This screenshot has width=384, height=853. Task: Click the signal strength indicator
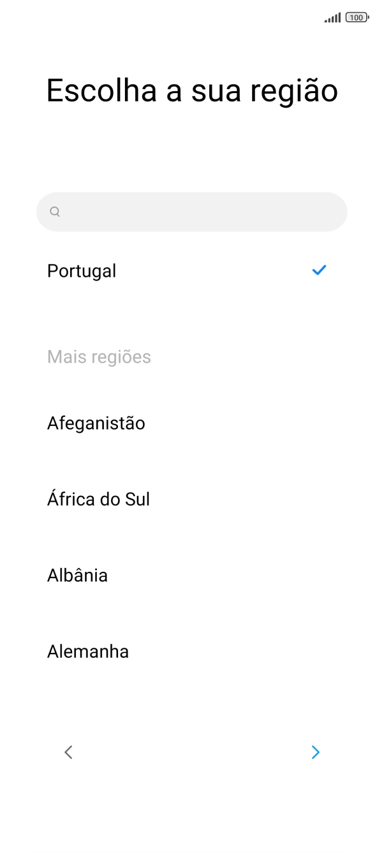331,18
